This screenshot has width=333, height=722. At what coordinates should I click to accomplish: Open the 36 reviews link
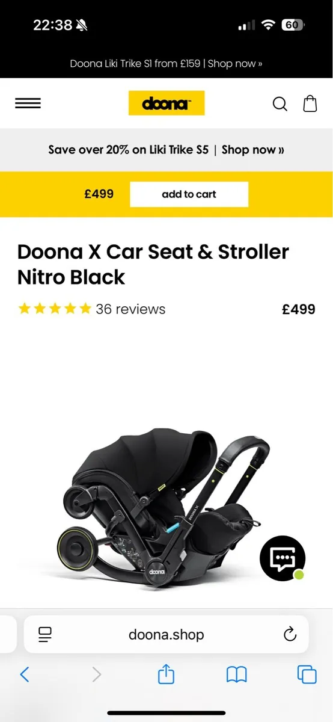130,309
